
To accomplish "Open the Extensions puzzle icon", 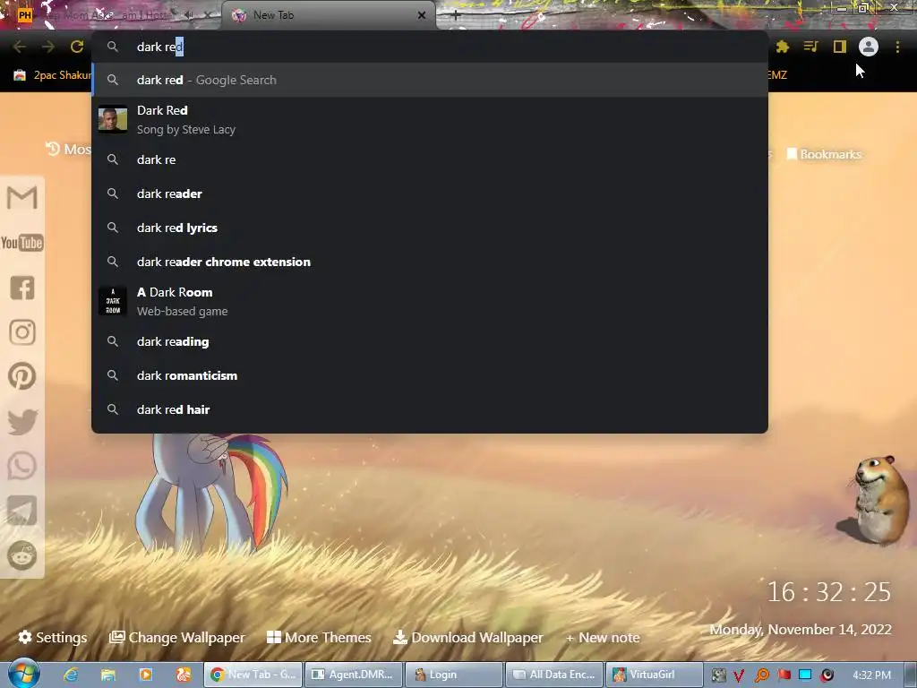I will (783, 47).
